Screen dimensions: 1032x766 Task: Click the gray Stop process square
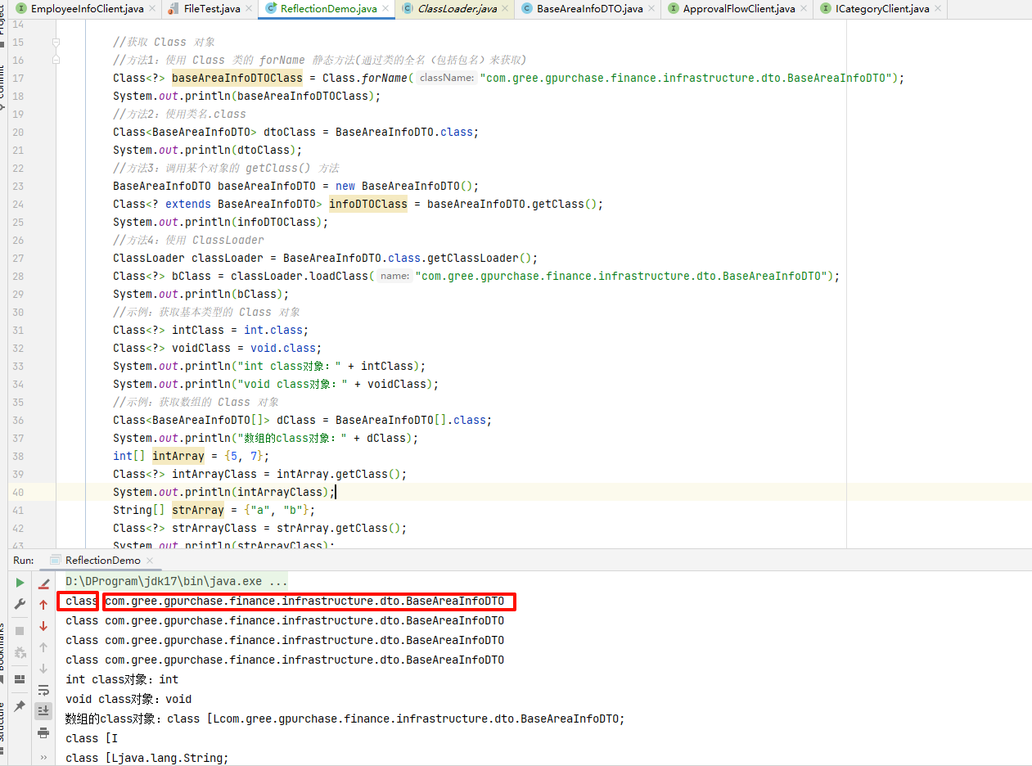(x=20, y=631)
